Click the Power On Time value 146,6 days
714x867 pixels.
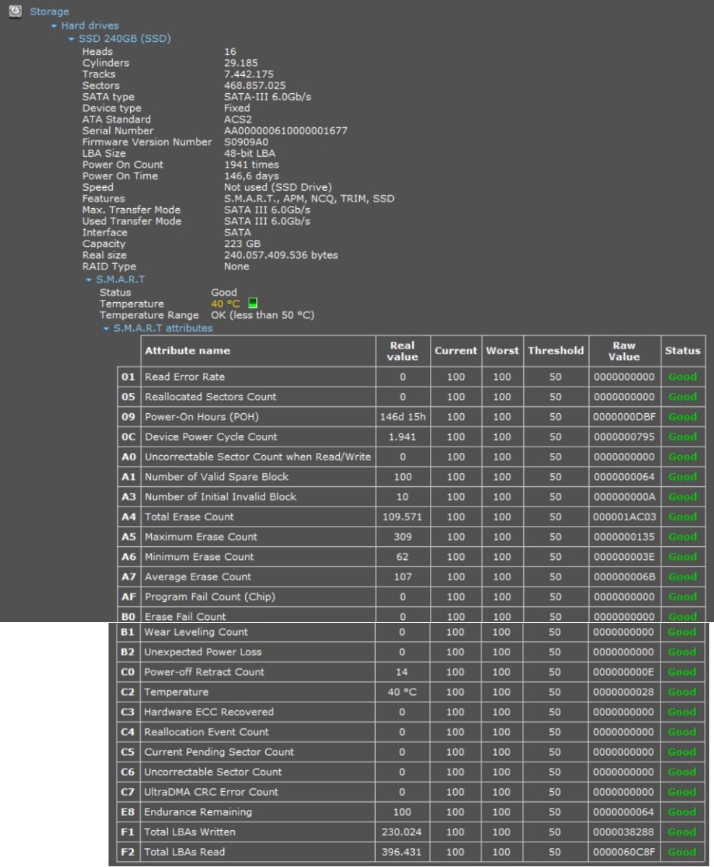253,176
